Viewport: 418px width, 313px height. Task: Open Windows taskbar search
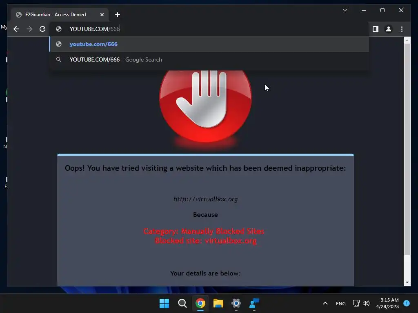182,303
